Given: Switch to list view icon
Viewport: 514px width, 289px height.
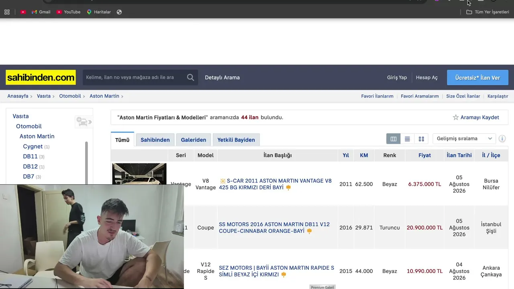Looking at the screenshot, I should click(x=407, y=139).
